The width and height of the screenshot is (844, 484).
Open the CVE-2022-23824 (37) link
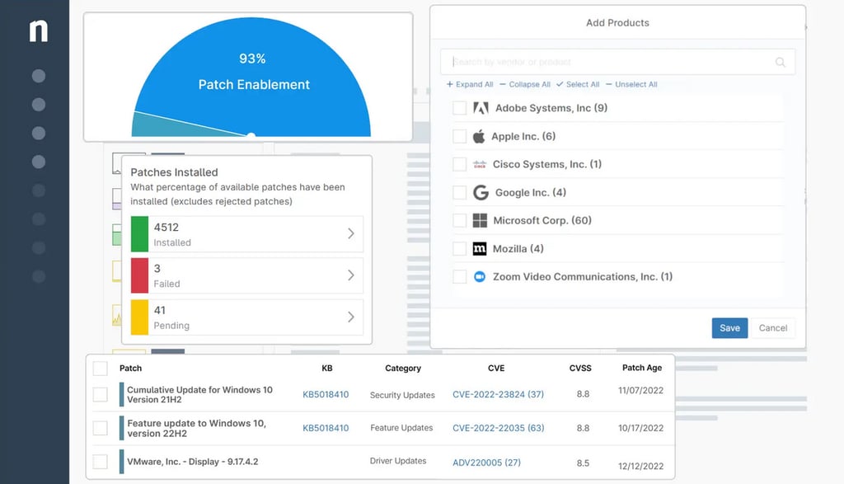click(498, 395)
